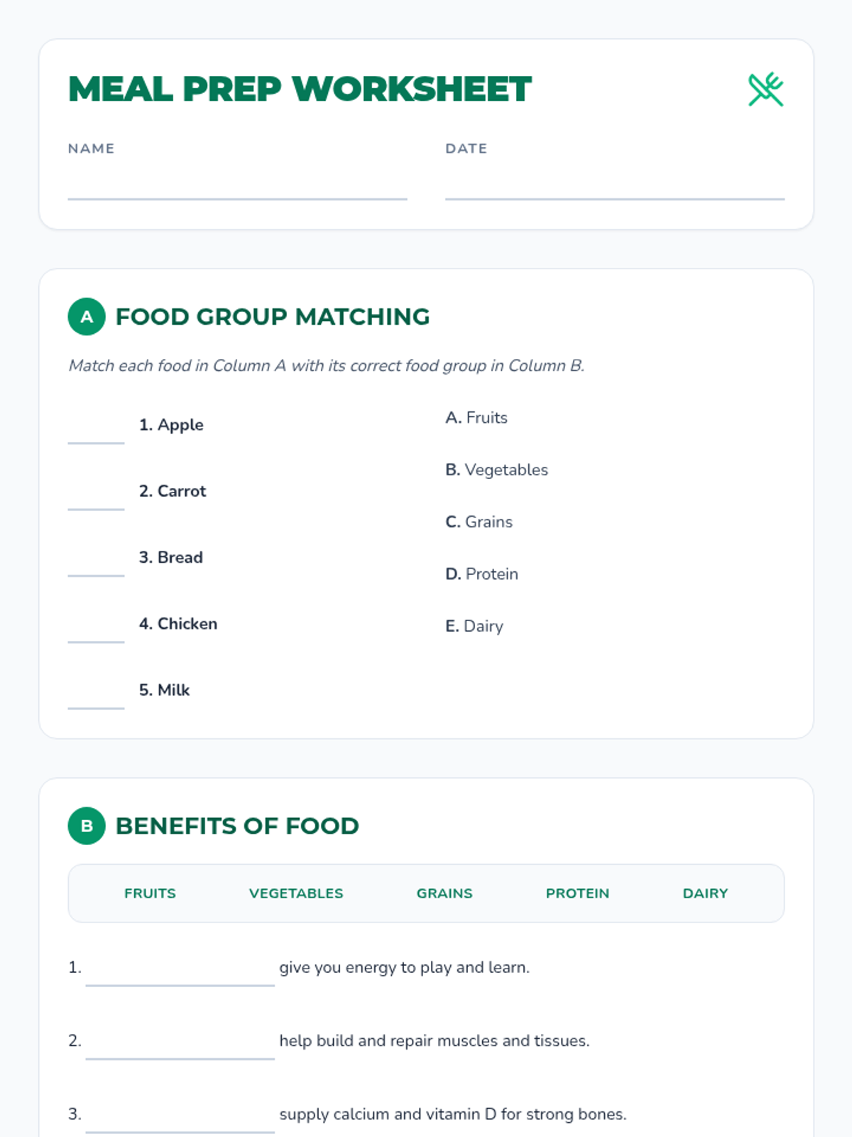
Task: Select the FRUITS word bank item
Action: click(150, 893)
